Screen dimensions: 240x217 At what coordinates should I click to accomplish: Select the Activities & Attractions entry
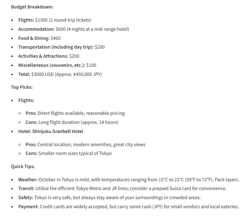pyautogui.click(x=49, y=56)
